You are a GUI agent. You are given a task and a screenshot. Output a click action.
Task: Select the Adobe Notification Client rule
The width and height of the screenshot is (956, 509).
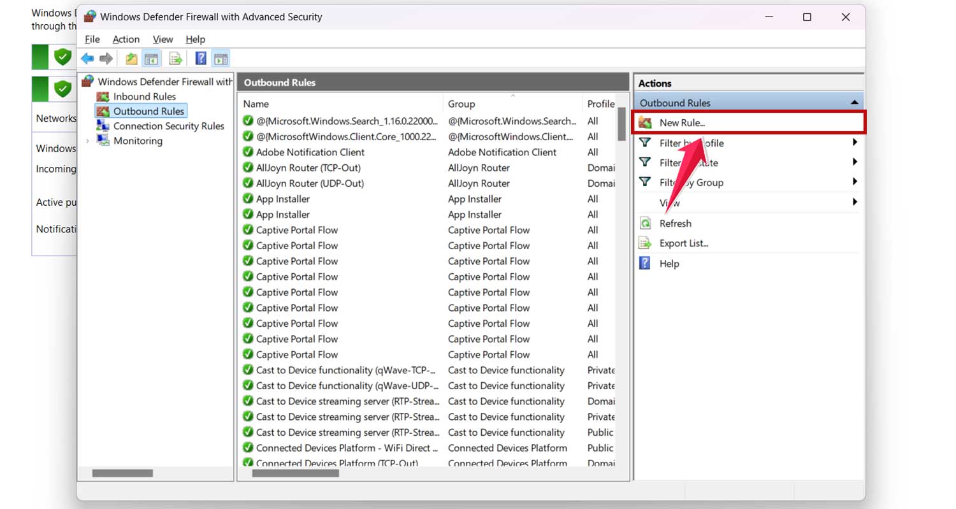(x=310, y=152)
